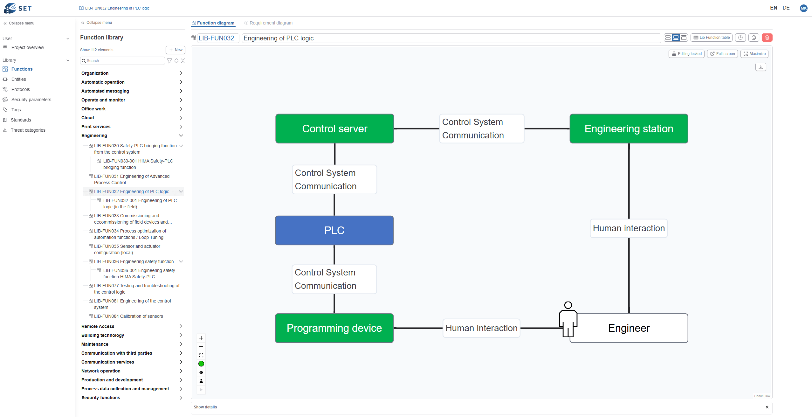Create a New library element
The image size is (812, 417).
coord(175,50)
